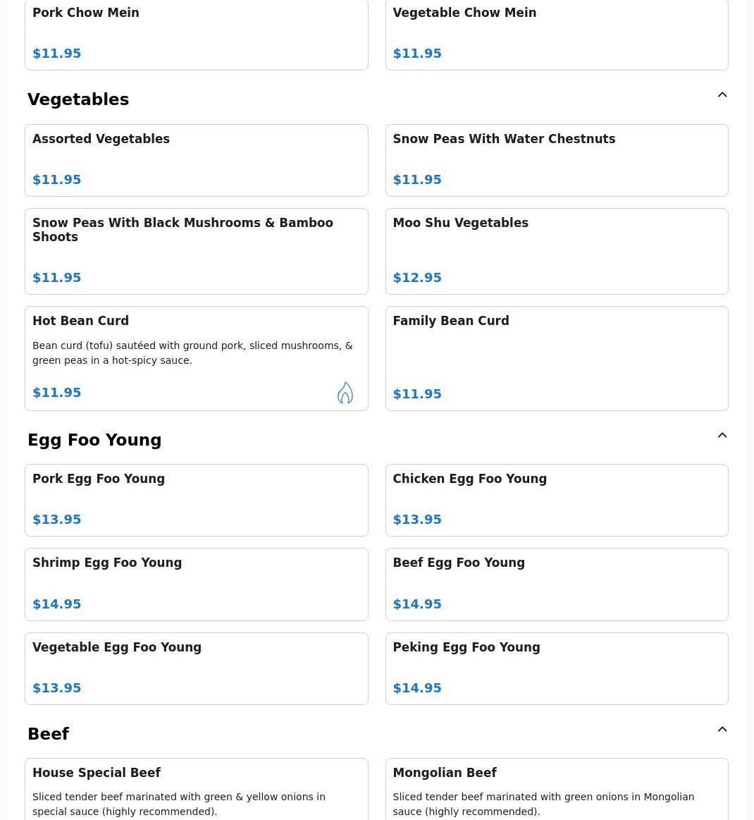Select Chicken Egg Foo Young
This screenshot has height=820, width=754.
(557, 501)
